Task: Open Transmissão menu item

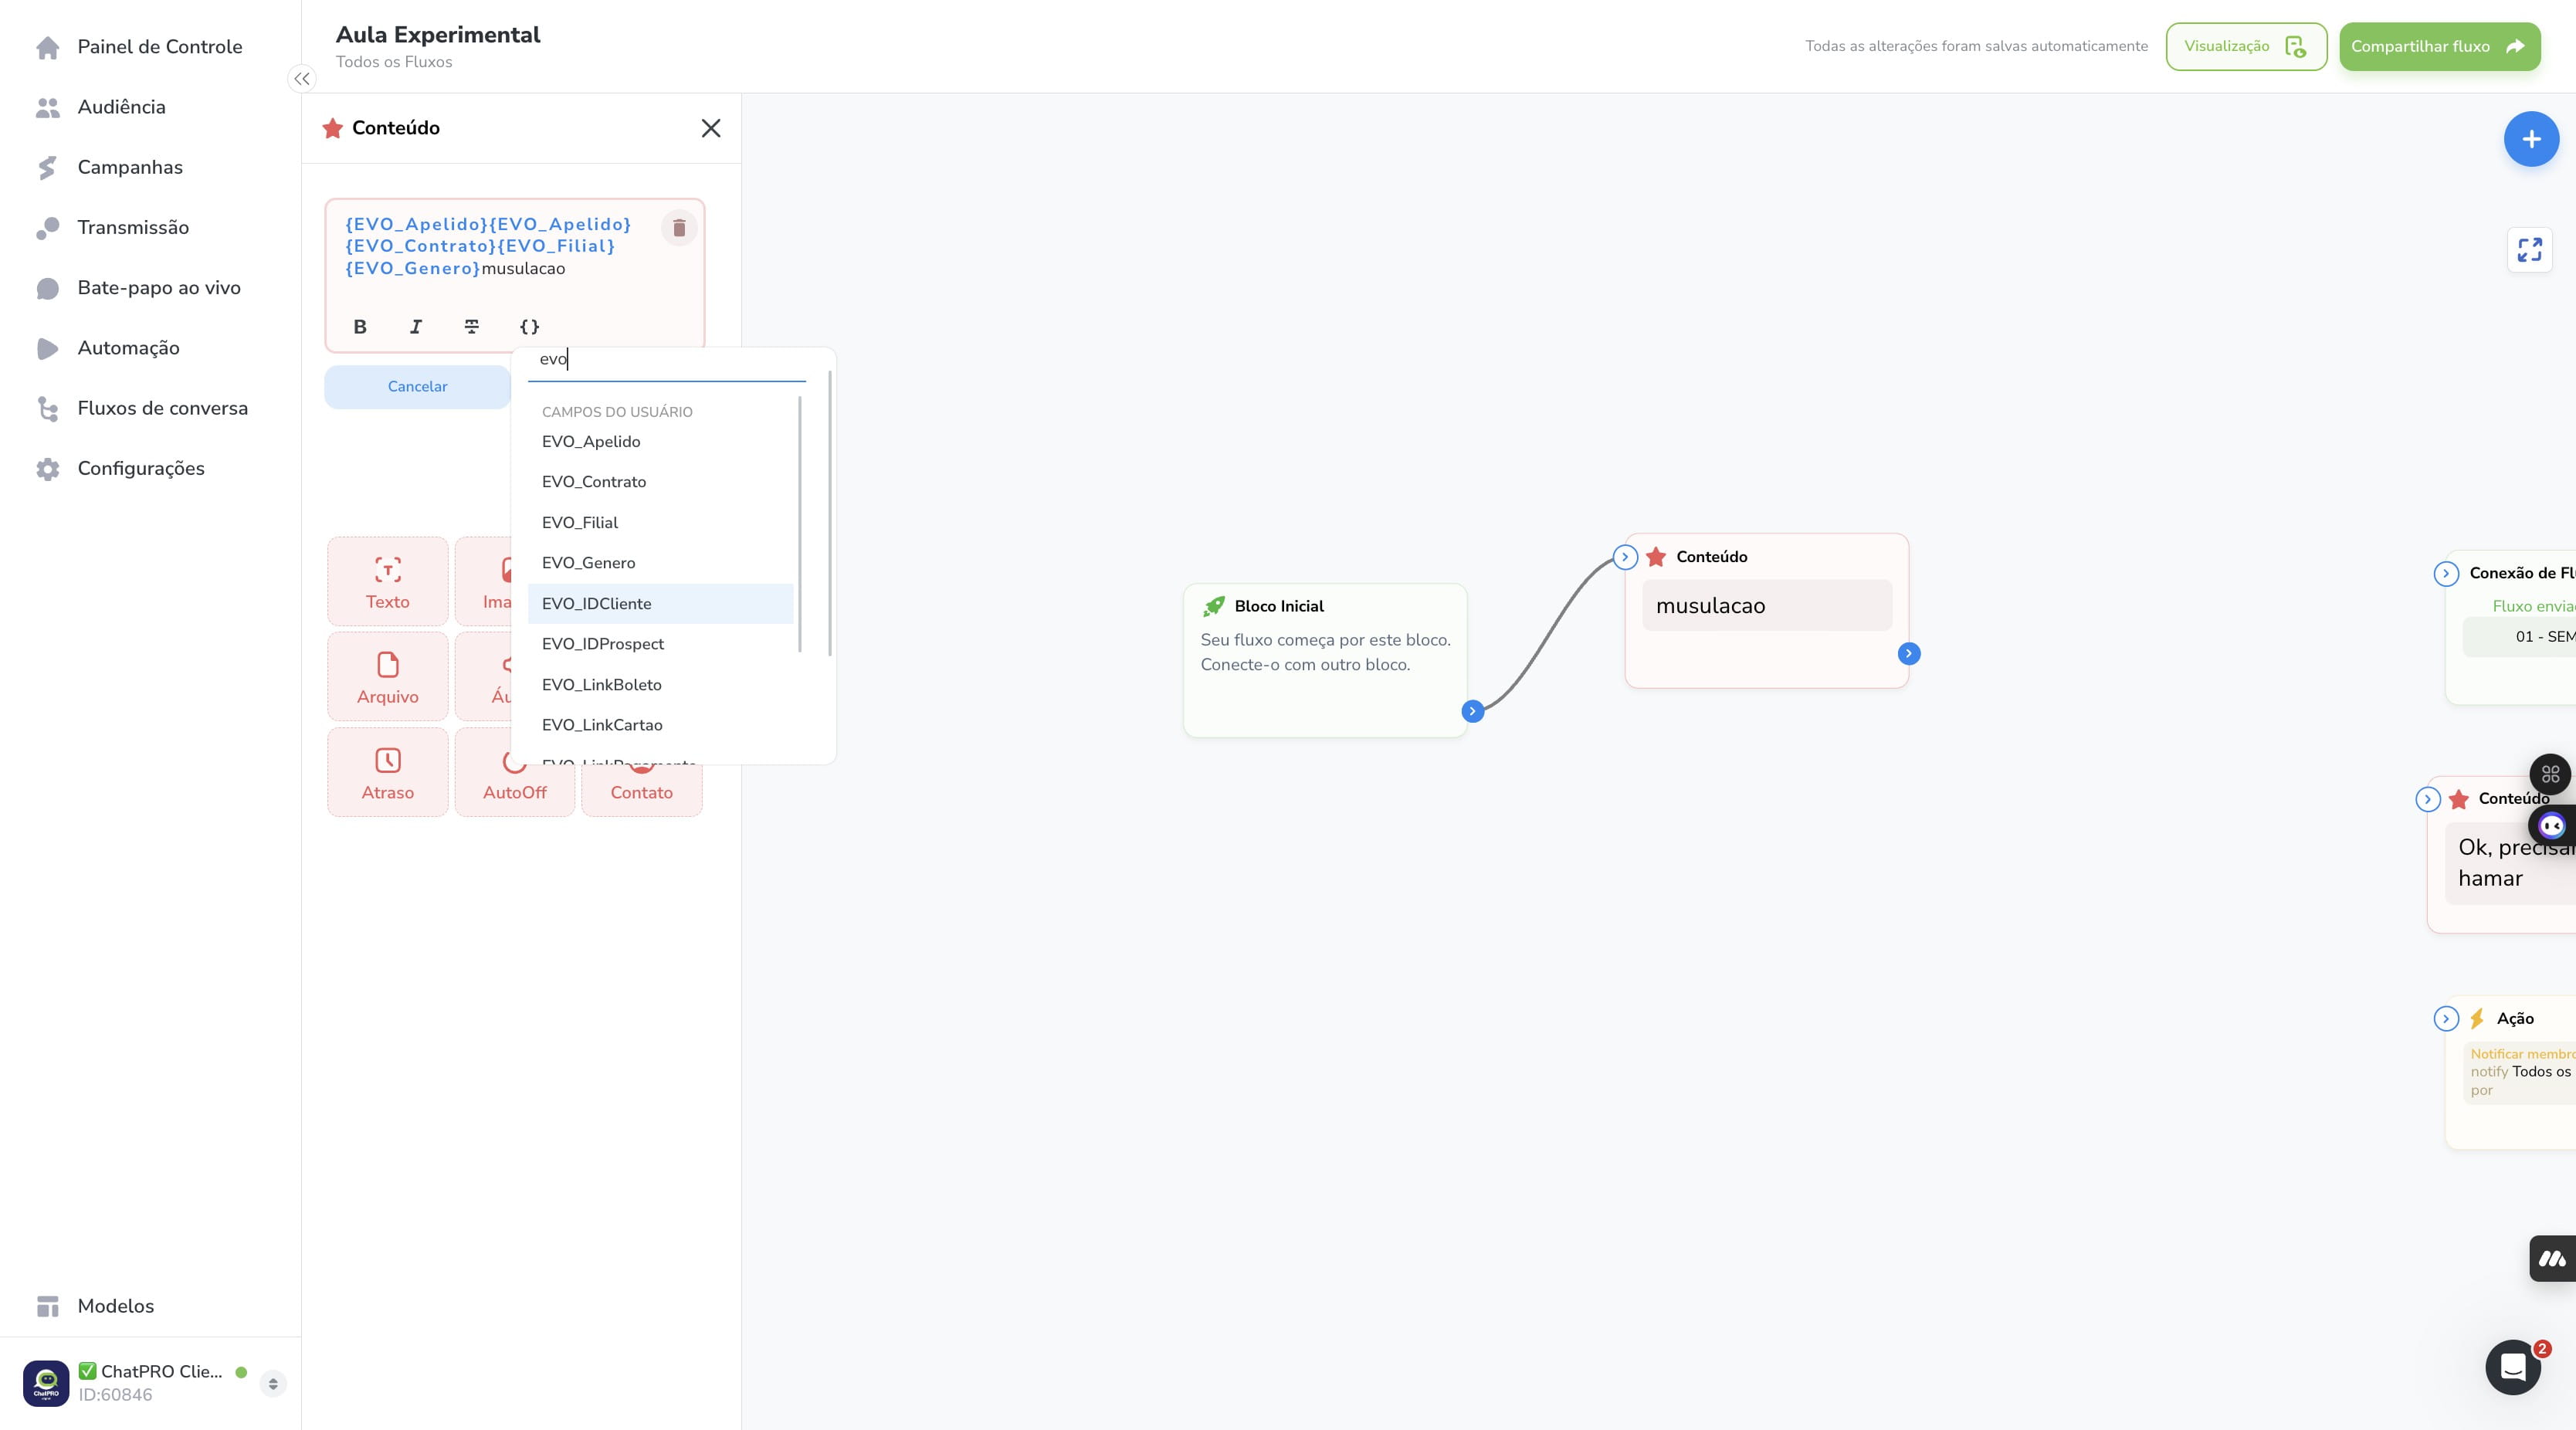Action: [x=113, y=227]
